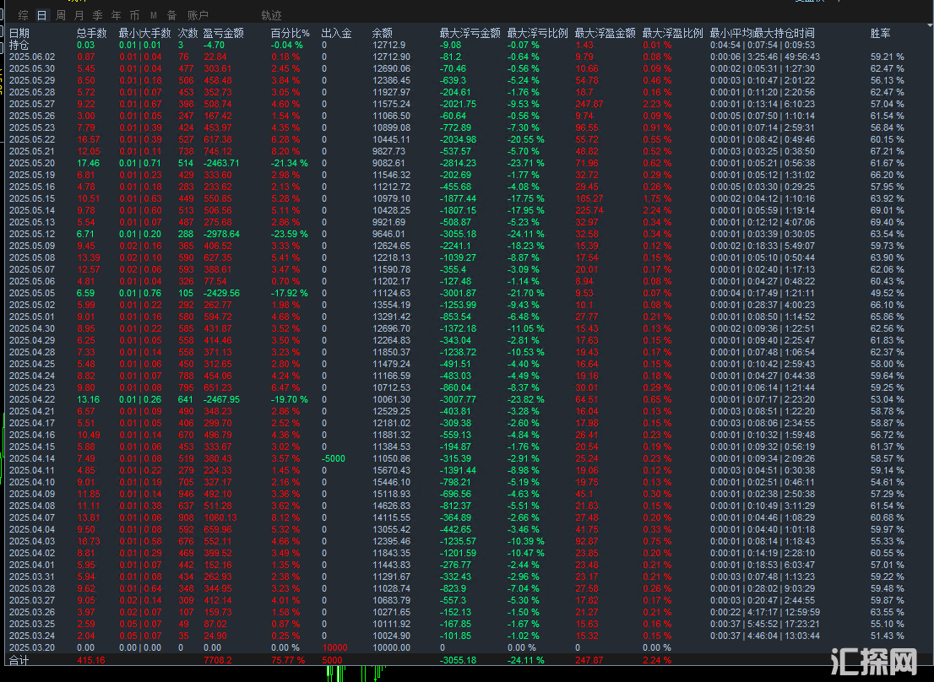Viewport: 934px width, 682px height.
Task: Select the 2025.04.14 date row
Action: [468, 459]
